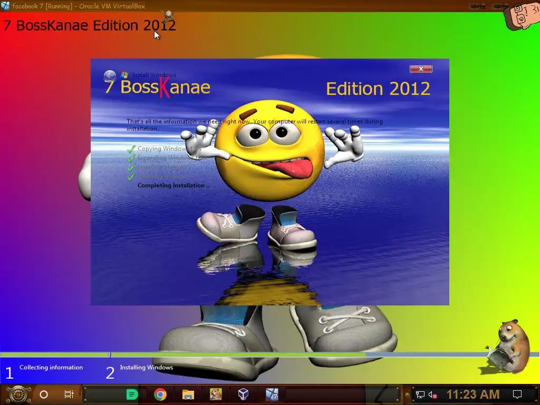Click back arrow in Install Windows dialog

[110, 75]
